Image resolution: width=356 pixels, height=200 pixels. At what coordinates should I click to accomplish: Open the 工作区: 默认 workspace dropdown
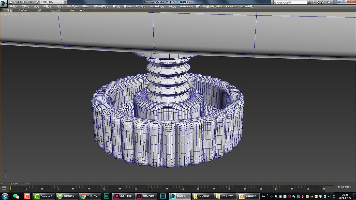(52, 2)
